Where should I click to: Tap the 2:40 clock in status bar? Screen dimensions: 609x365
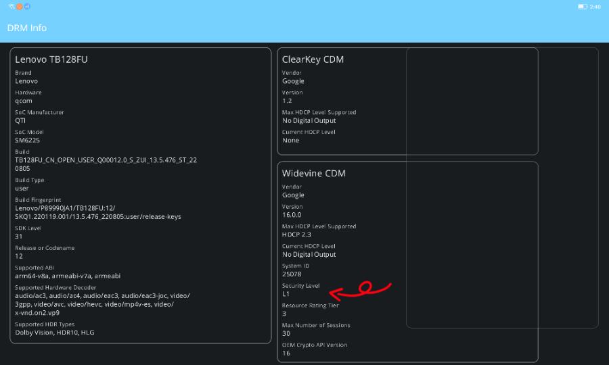[x=595, y=7]
